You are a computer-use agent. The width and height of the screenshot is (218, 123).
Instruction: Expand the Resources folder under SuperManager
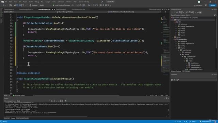click(x=180, y=52)
